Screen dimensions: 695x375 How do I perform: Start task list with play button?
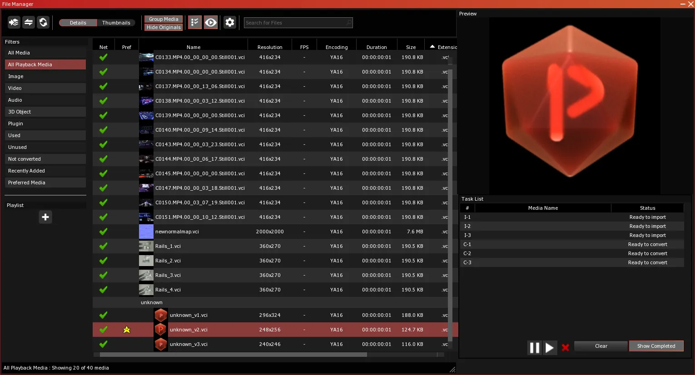(x=549, y=348)
